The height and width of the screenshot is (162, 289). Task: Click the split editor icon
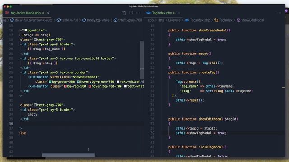(x=131, y=13)
